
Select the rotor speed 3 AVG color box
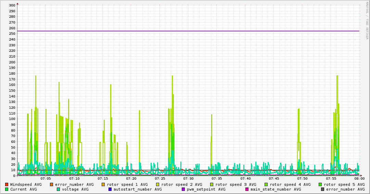(x=212, y=184)
